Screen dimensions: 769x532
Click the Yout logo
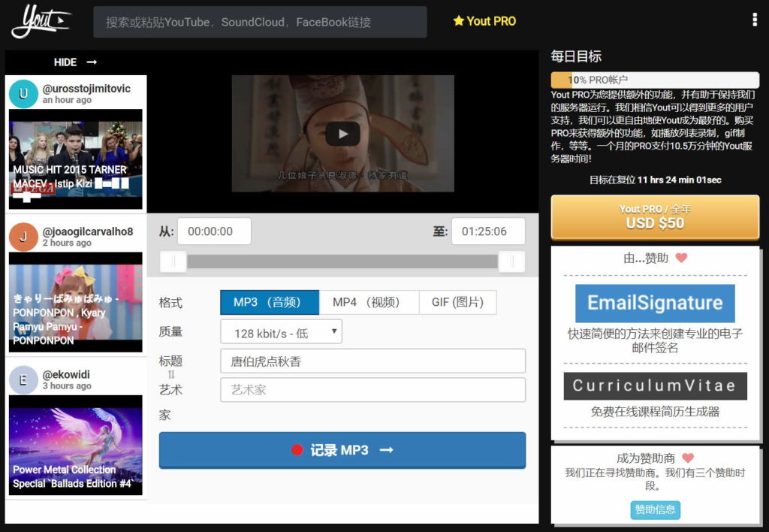(x=41, y=21)
